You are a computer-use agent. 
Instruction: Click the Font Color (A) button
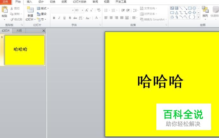point(97,18)
